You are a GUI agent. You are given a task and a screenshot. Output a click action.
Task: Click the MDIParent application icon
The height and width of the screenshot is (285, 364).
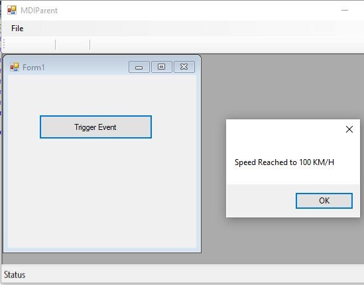(12, 10)
